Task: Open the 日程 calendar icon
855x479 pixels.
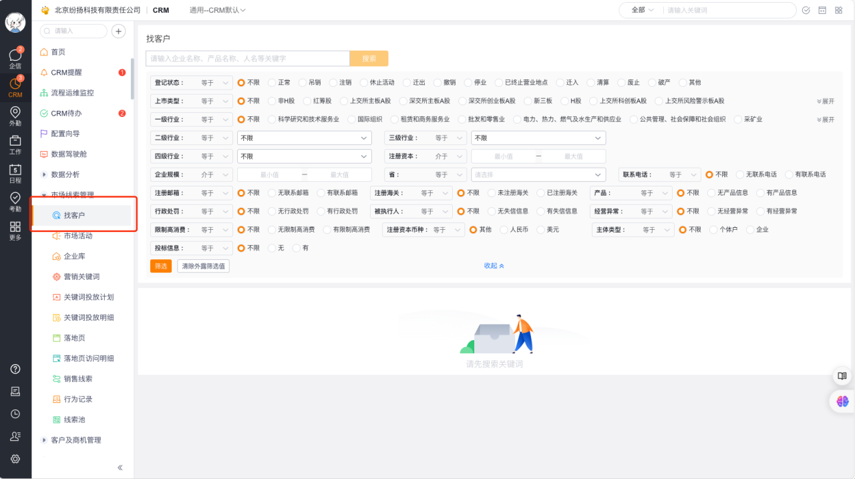Action: point(15,173)
